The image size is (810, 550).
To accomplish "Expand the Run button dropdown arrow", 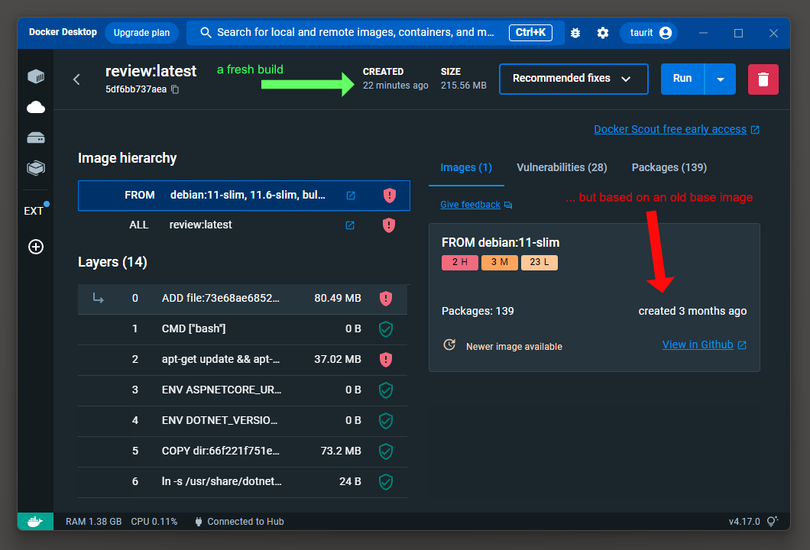I will point(720,79).
